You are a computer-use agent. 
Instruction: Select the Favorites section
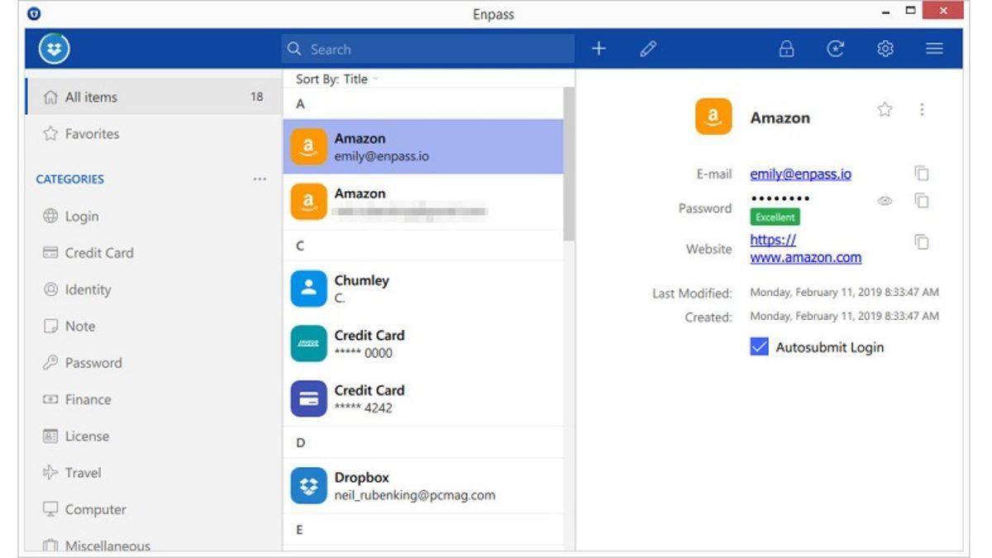coord(91,133)
